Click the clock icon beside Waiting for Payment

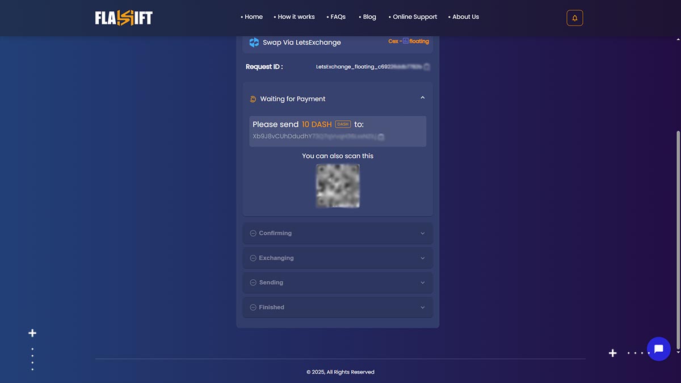click(x=253, y=98)
